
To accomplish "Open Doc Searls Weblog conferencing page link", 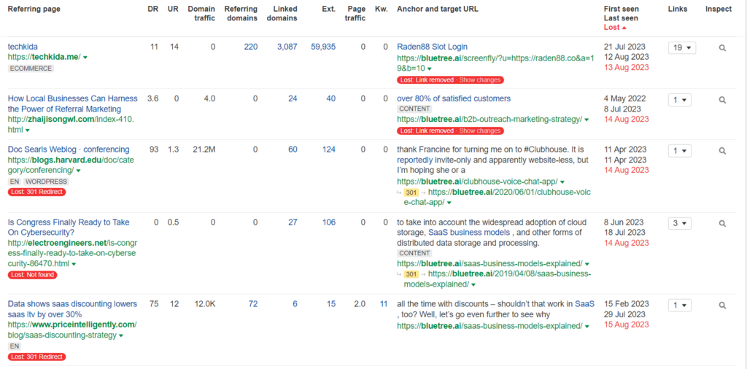I will click(x=69, y=149).
